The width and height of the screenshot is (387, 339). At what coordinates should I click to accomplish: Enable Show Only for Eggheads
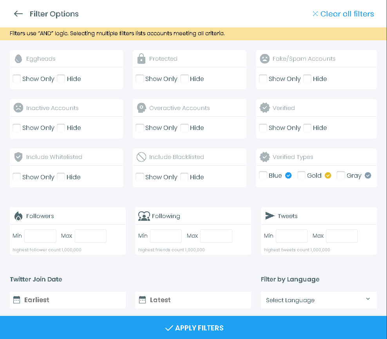pos(16,79)
